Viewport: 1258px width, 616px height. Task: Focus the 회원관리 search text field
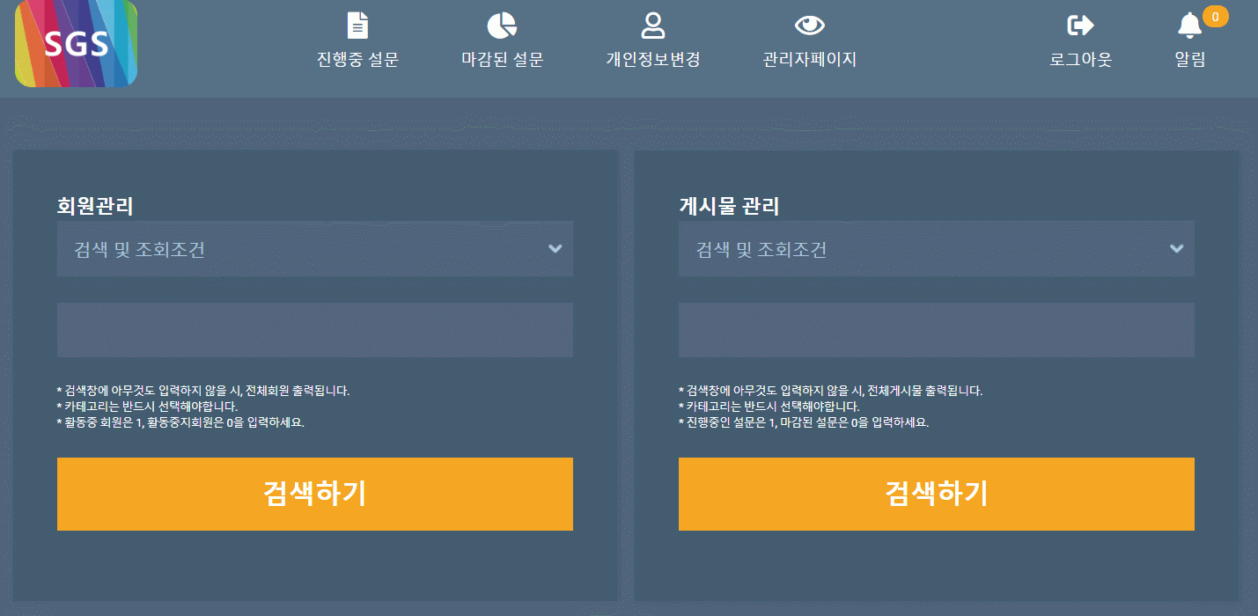(315, 330)
